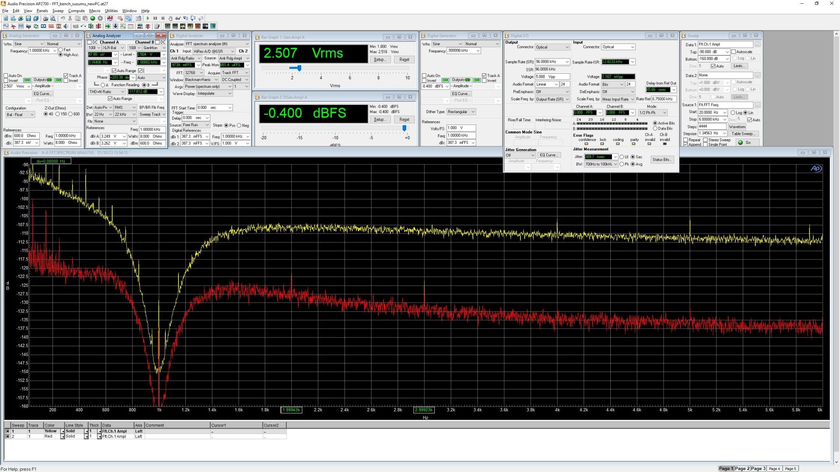This screenshot has height=472, width=840.
Task: Click the green circle toolbar icon
Action: point(93,18)
